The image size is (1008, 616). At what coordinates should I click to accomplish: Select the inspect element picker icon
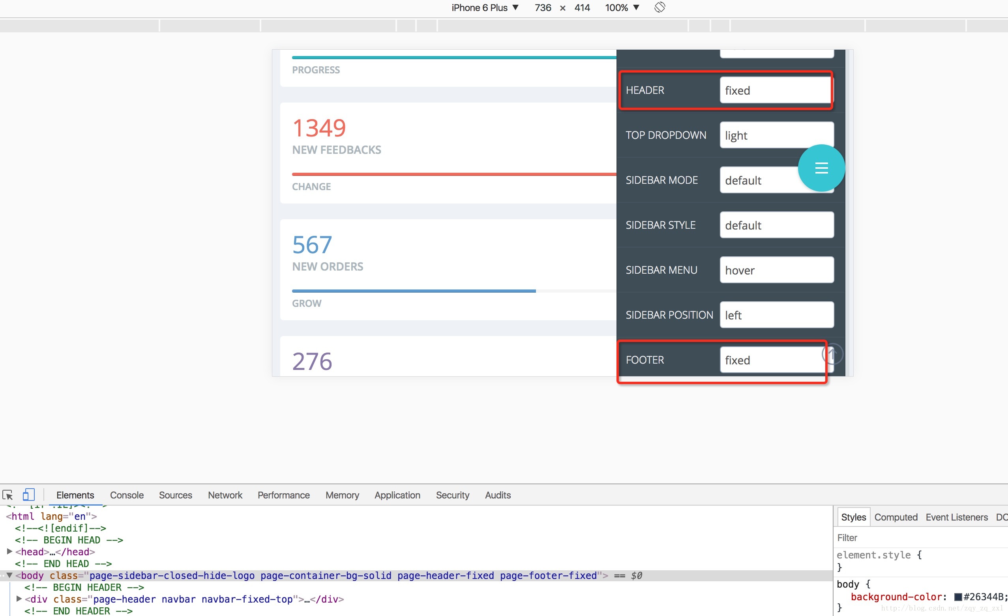click(x=8, y=495)
